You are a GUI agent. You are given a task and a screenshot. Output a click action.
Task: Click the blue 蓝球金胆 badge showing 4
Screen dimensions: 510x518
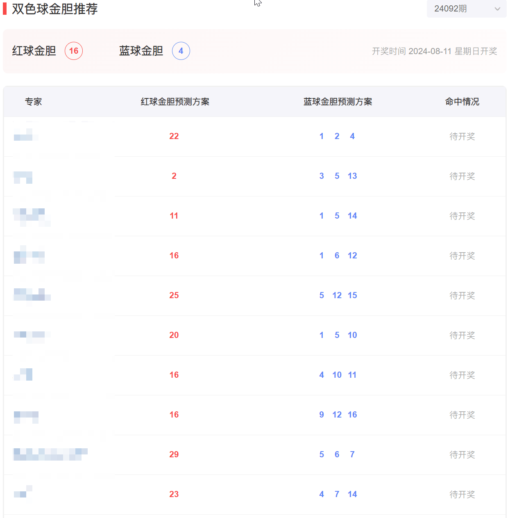click(x=181, y=51)
